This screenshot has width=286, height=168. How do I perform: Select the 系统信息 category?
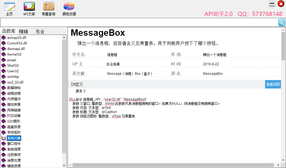[14, 149]
